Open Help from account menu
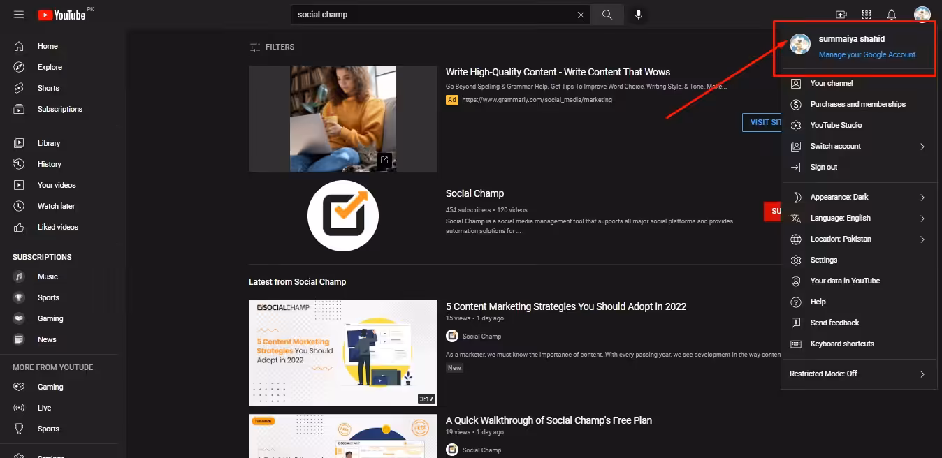 859,302
